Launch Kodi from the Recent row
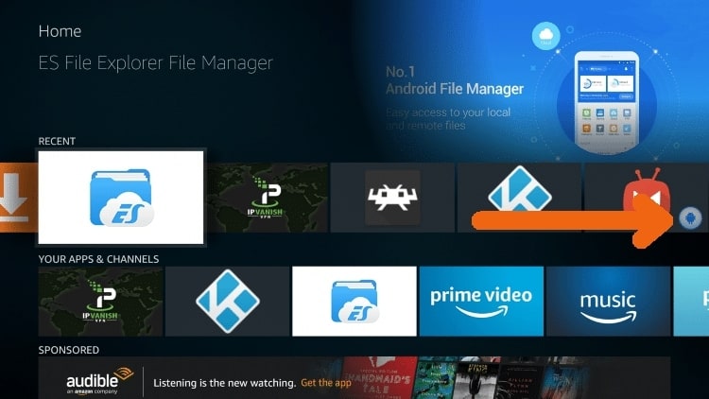This screenshot has width=709, height=399. [x=519, y=198]
